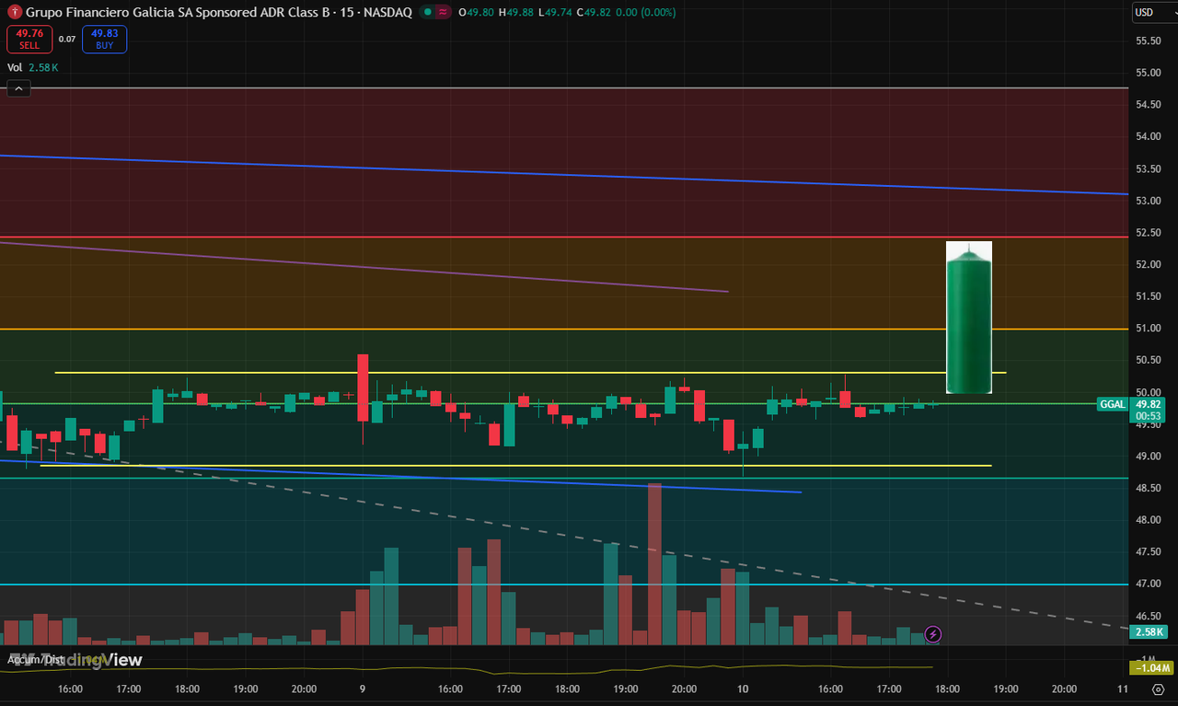Open chart settings hexagon gear icon
The width and height of the screenshot is (1178, 706).
pyautogui.click(x=1157, y=689)
